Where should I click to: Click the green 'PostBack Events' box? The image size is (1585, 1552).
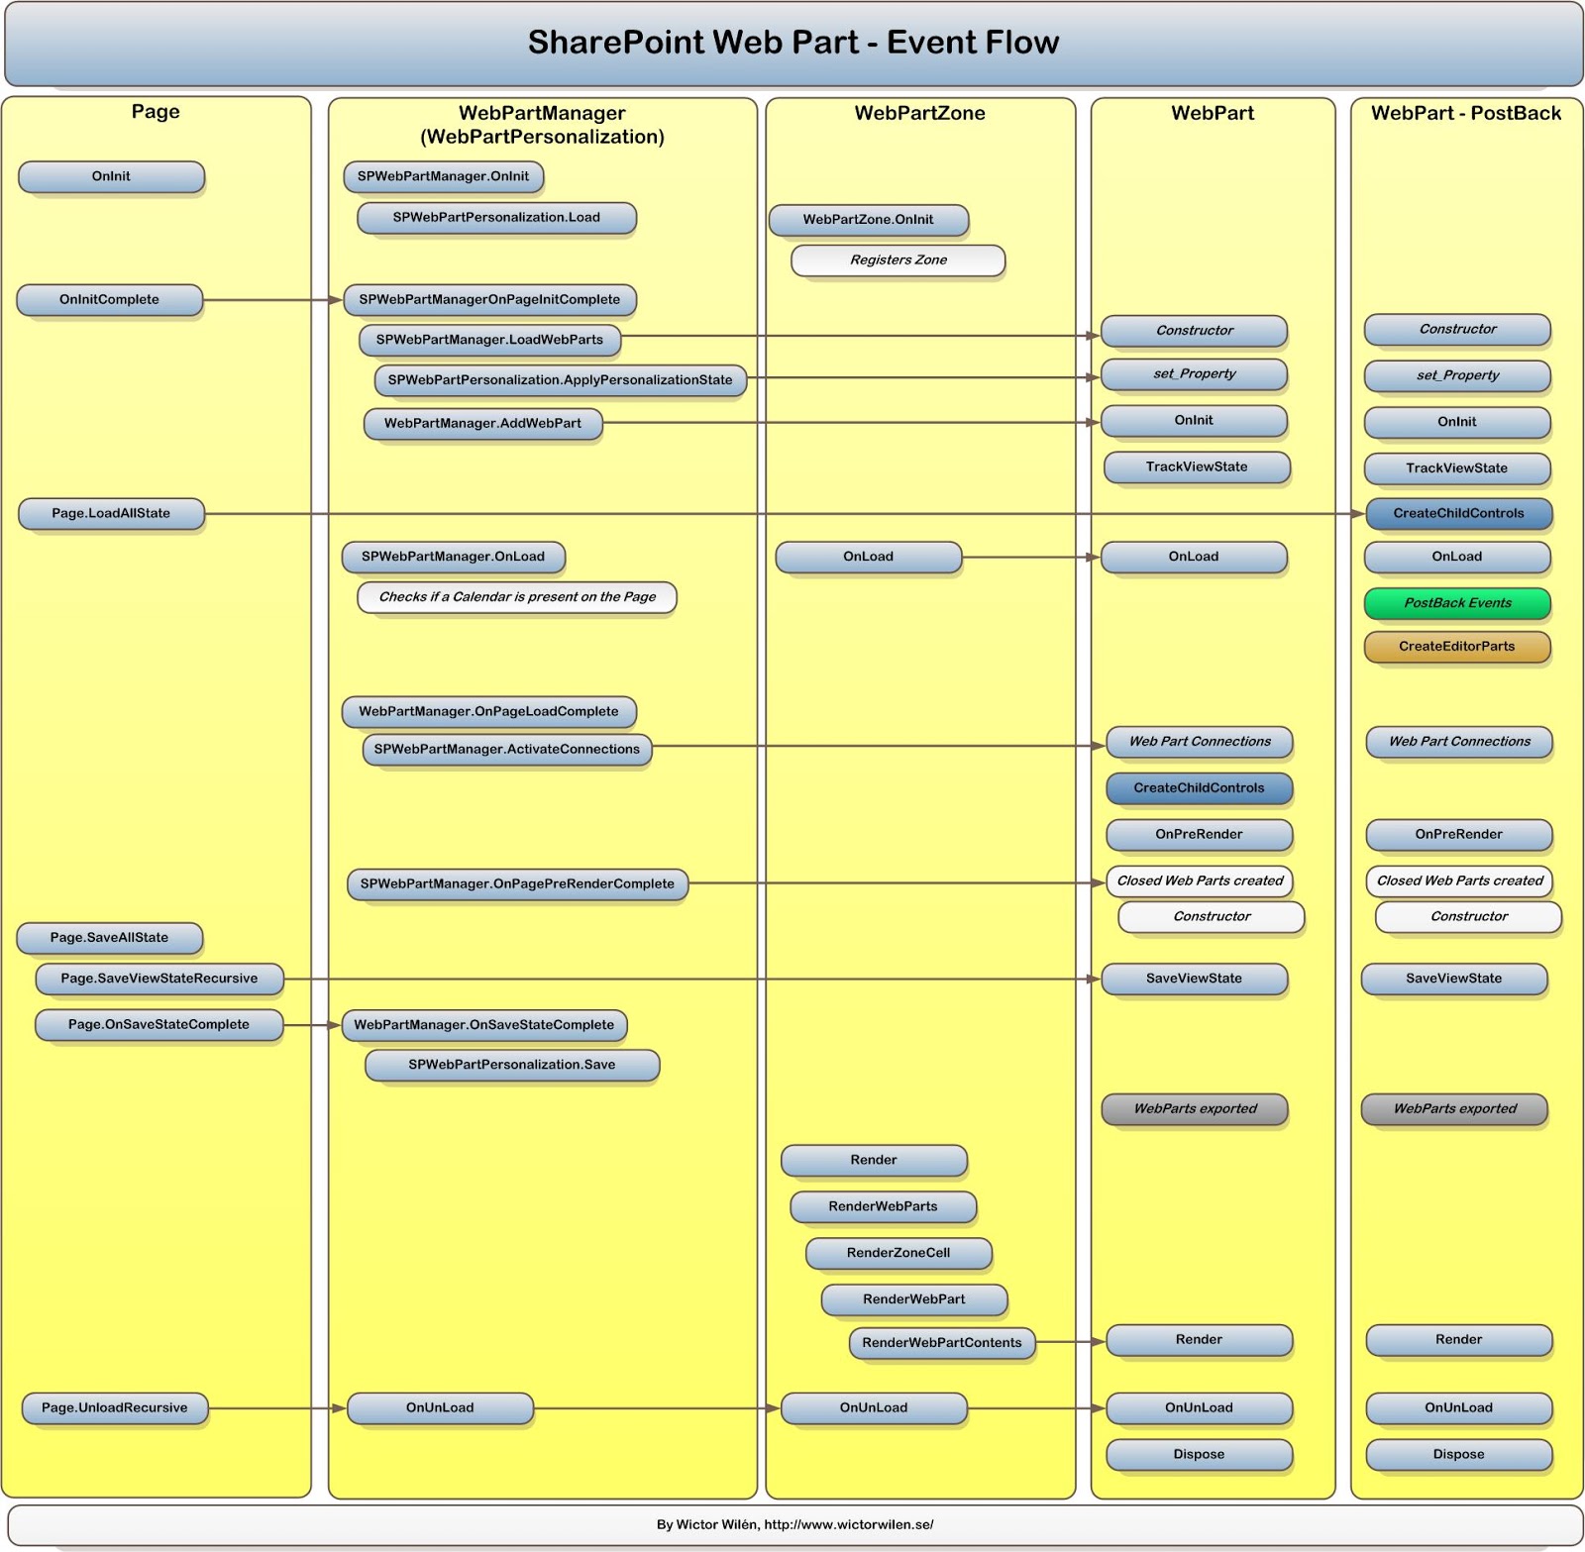[x=1458, y=603]
